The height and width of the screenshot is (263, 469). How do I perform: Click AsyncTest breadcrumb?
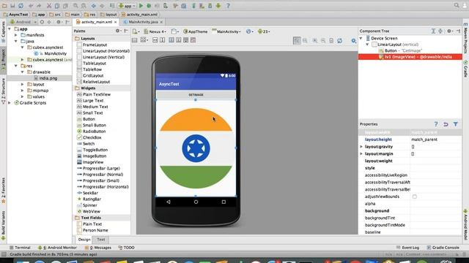(15, 15)
